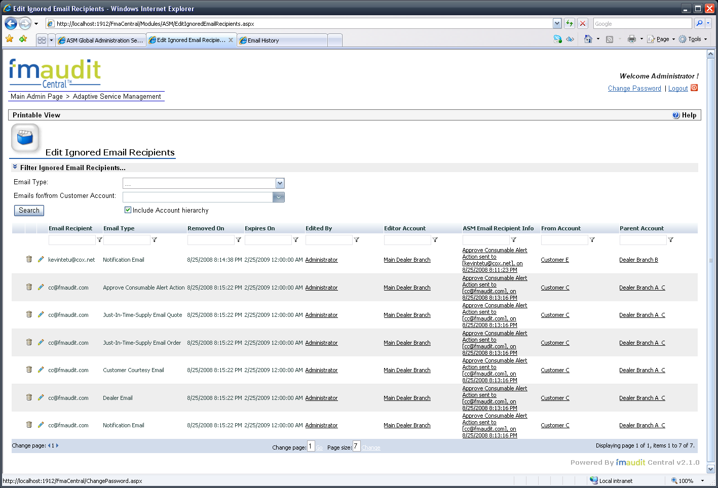Screen dimensions: 718x488
Task: Open filter menu for Expires On column
Action: click(x=296, y=240)
